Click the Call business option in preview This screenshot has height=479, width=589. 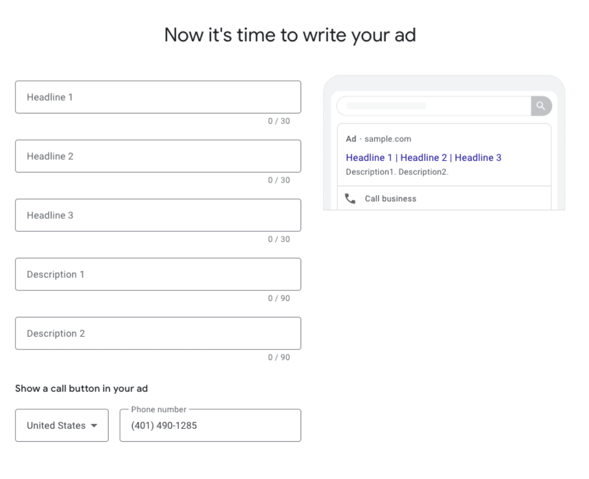pos(390,198)
